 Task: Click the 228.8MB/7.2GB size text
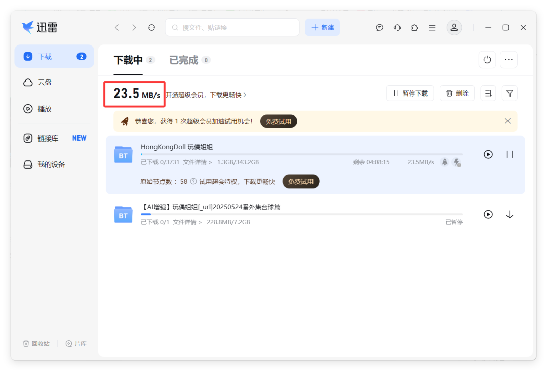[x=228, y=222]
